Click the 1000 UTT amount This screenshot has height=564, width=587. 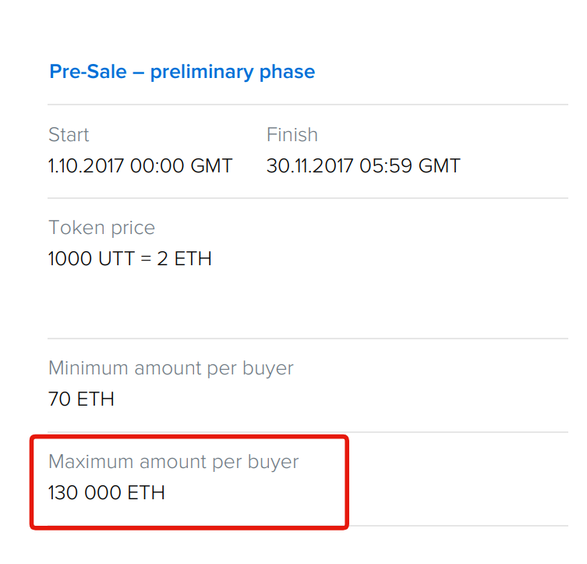[91, 259]
